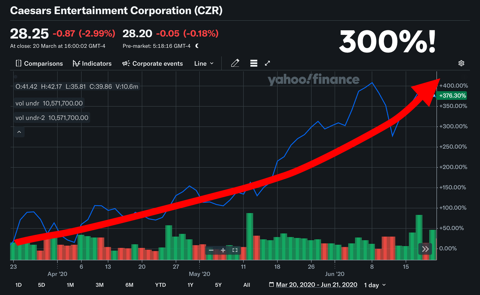Open the horizontal lines list icon

coord(254,63)
